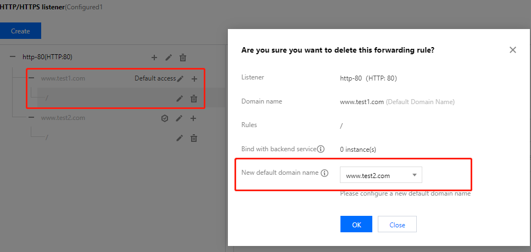Add a rule under www.test2.com
531x252 pixels.
coord(193,118)
